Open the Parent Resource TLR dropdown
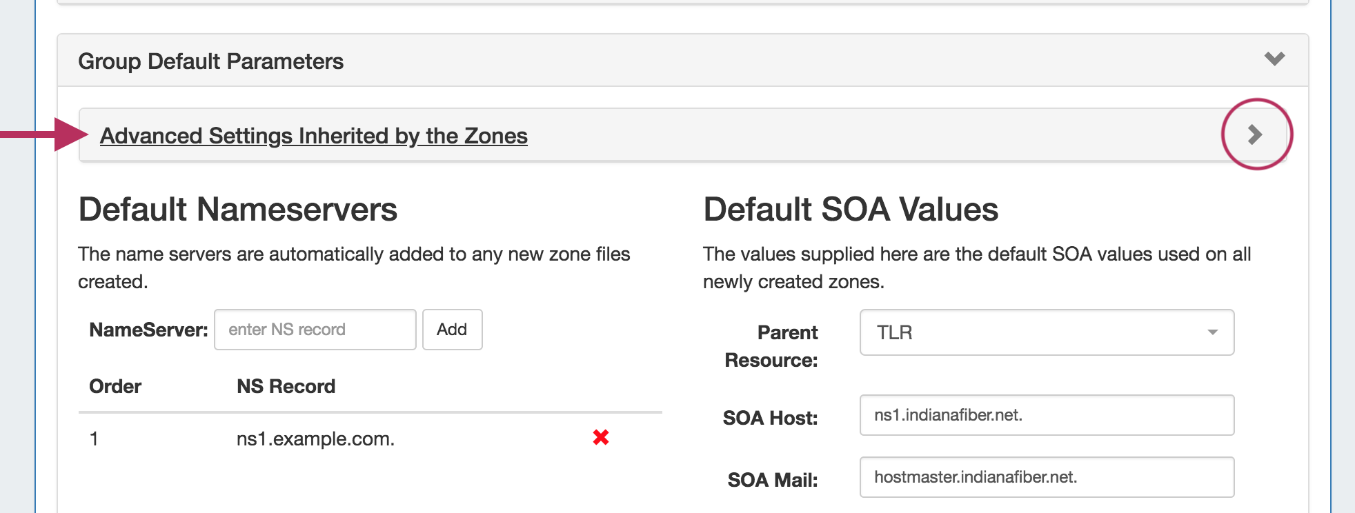 click(x=1046, y=332)
